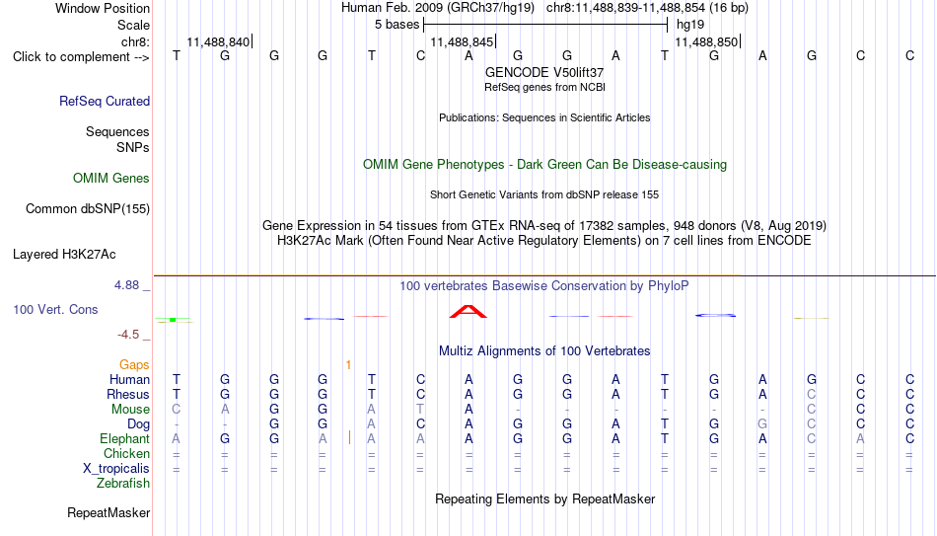Click the Layered H3K27Ac track label
937x536 pixels.
(64, 255)
